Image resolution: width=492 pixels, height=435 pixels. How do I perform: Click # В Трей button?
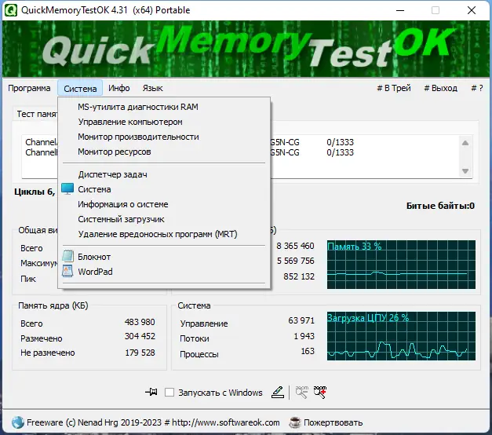(394, 88)
